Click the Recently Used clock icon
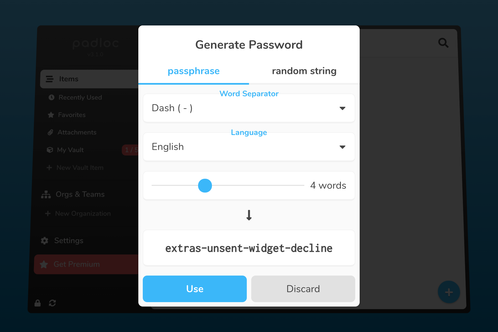498x332 pixels. pyautogui.click(x=51, y=97)
